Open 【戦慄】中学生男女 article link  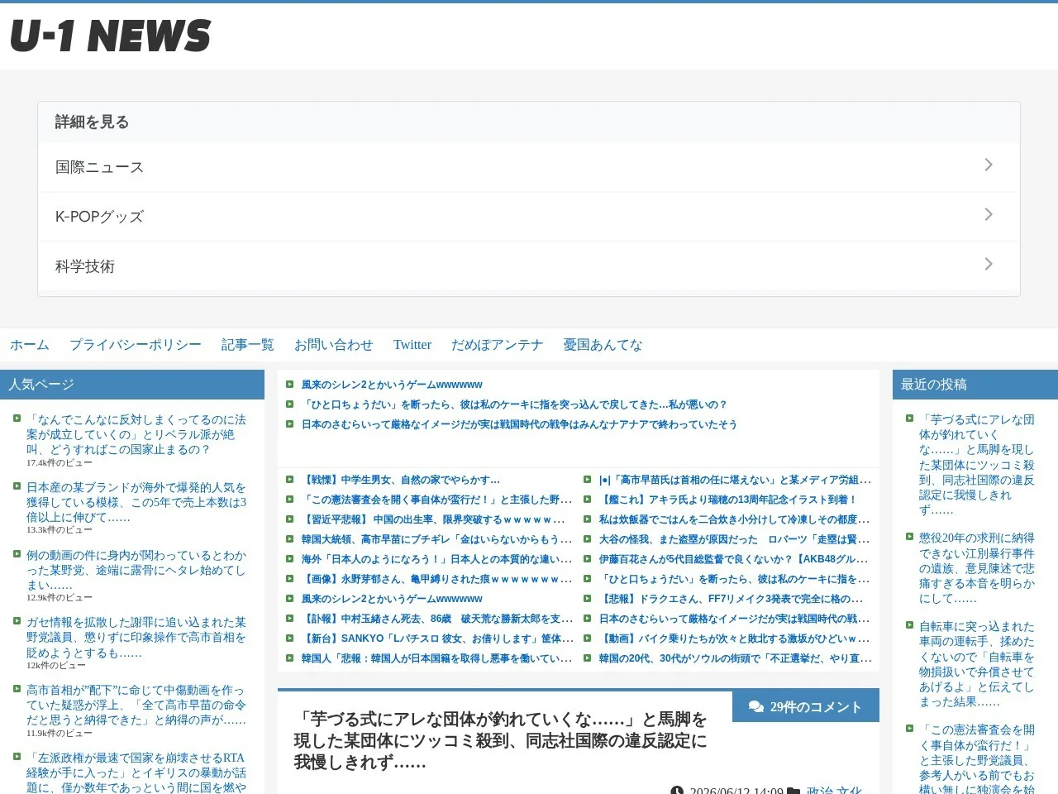pyautogui.click(x=401, y=480)
